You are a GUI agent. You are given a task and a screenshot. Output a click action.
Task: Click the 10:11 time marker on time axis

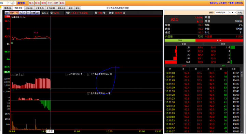coord(50,131)
